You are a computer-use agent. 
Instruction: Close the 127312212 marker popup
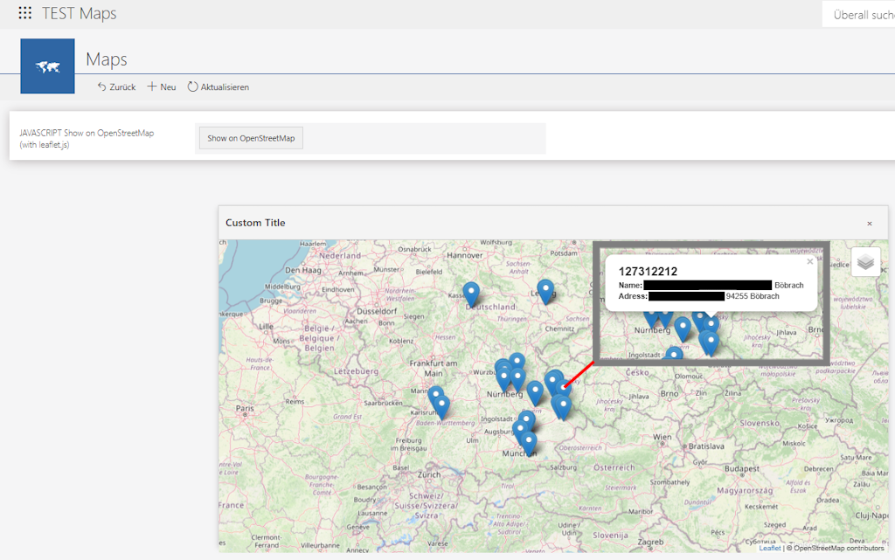pos(809,261)
